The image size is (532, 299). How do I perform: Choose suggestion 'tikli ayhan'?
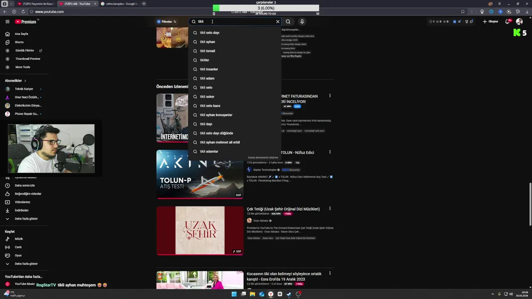[235, 42]
